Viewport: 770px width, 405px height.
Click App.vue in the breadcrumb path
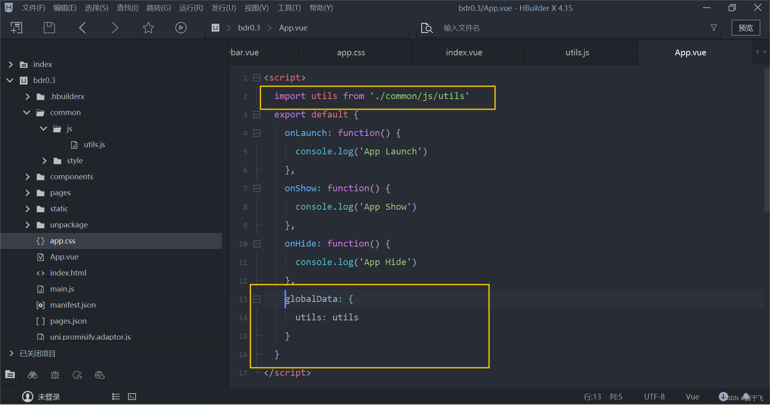(293, 28)
